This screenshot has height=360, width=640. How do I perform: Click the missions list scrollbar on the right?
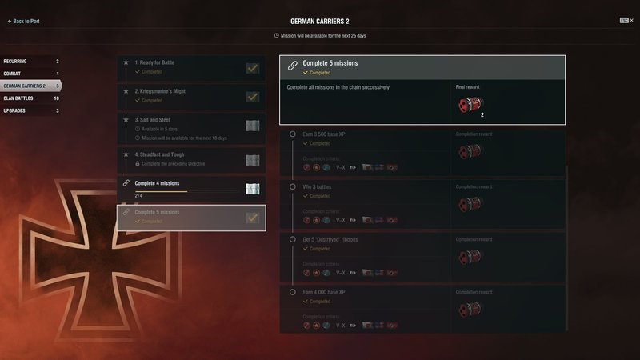[567, 247]
